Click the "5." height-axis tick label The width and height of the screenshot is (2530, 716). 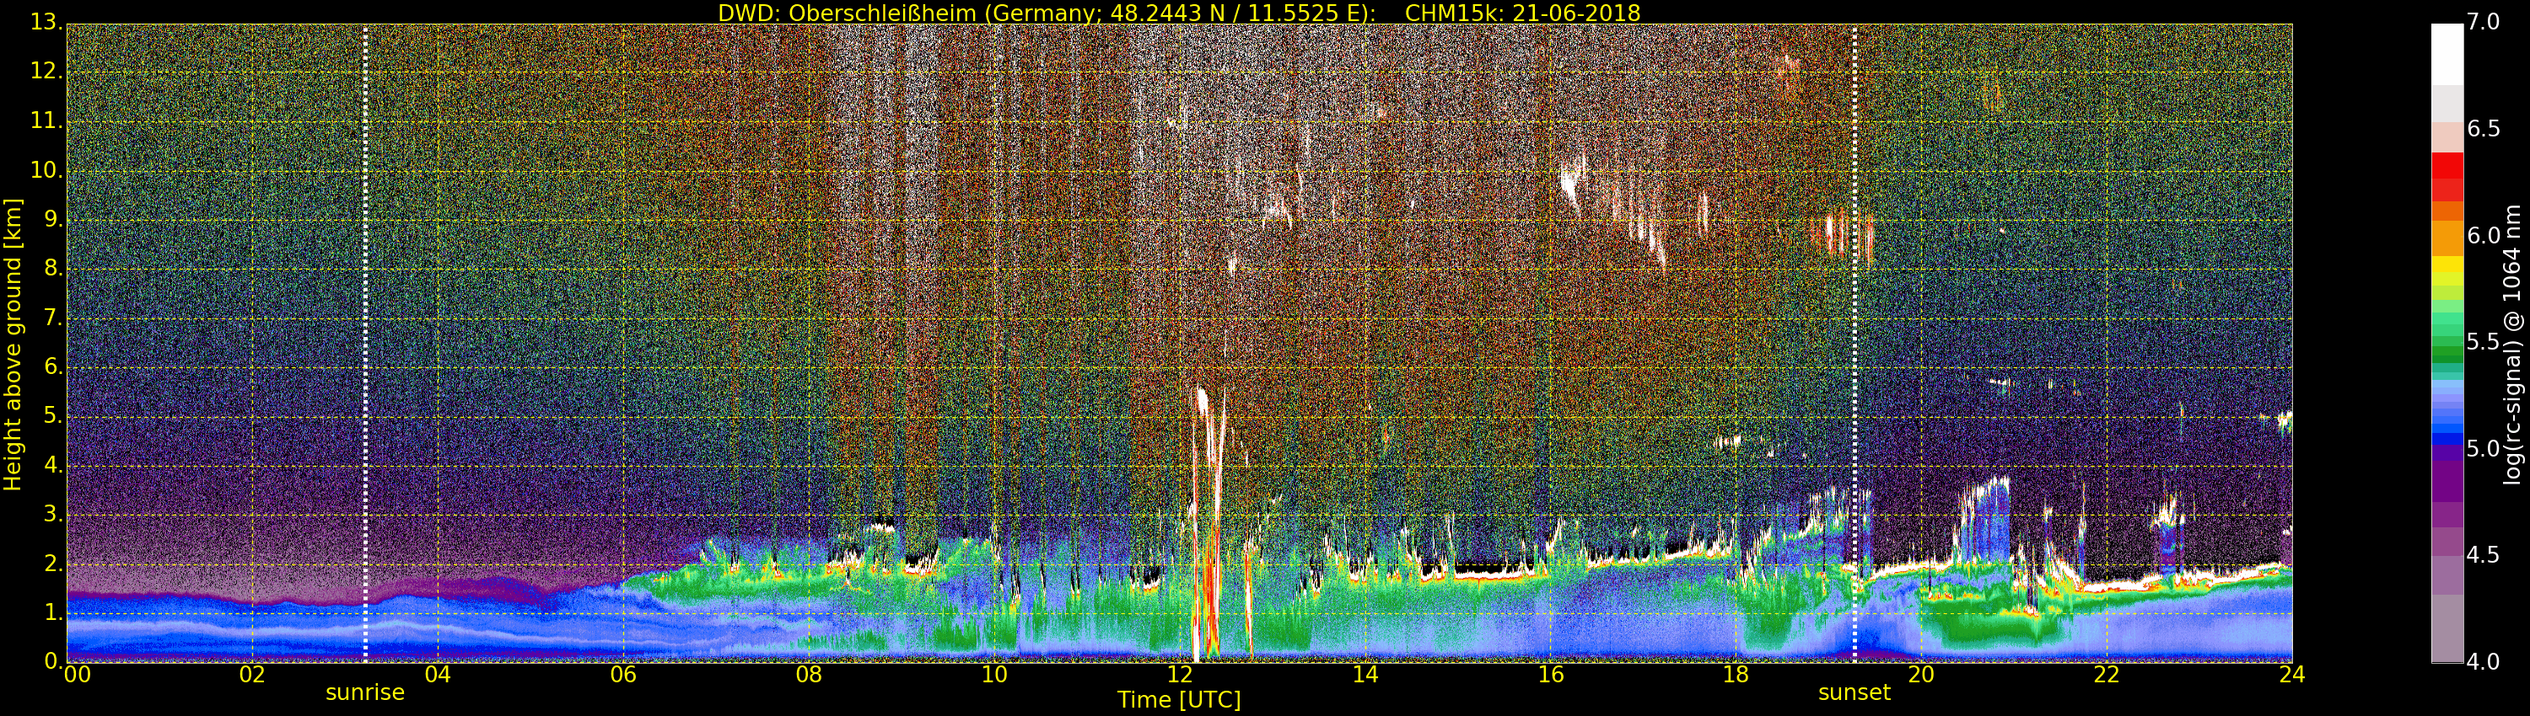(x=53, y=416)
